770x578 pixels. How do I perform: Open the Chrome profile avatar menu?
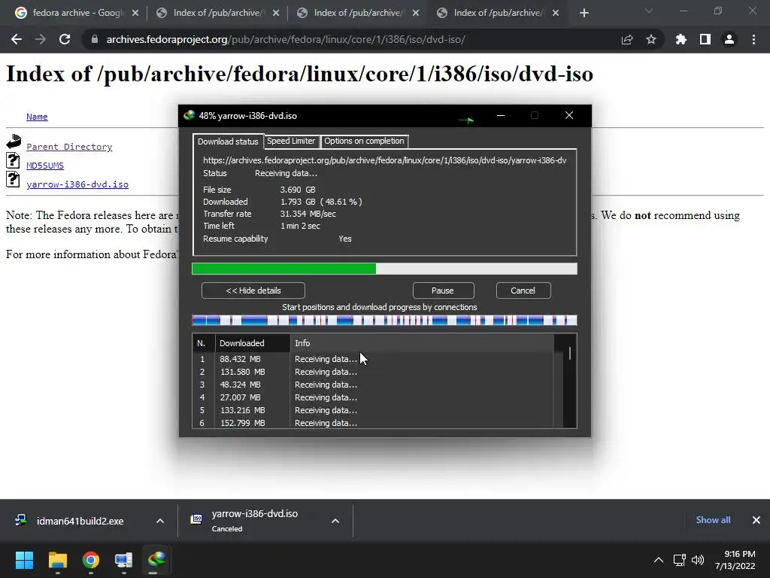[x=729, y=39]
